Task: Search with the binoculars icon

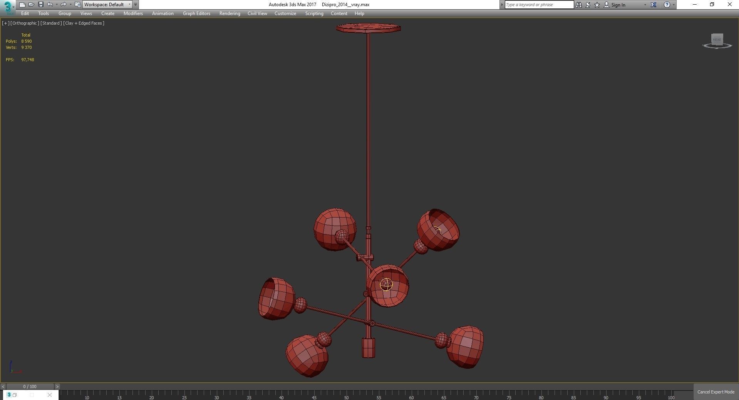Action: tap(578, 5)
